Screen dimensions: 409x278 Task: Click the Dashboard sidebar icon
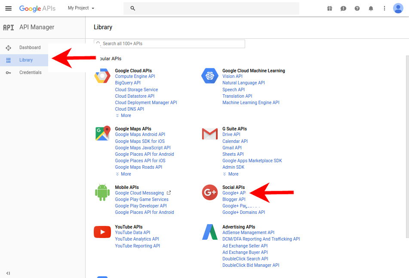8,48
